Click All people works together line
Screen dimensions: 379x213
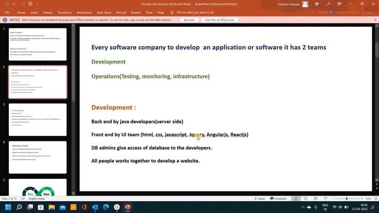[146, 161]
